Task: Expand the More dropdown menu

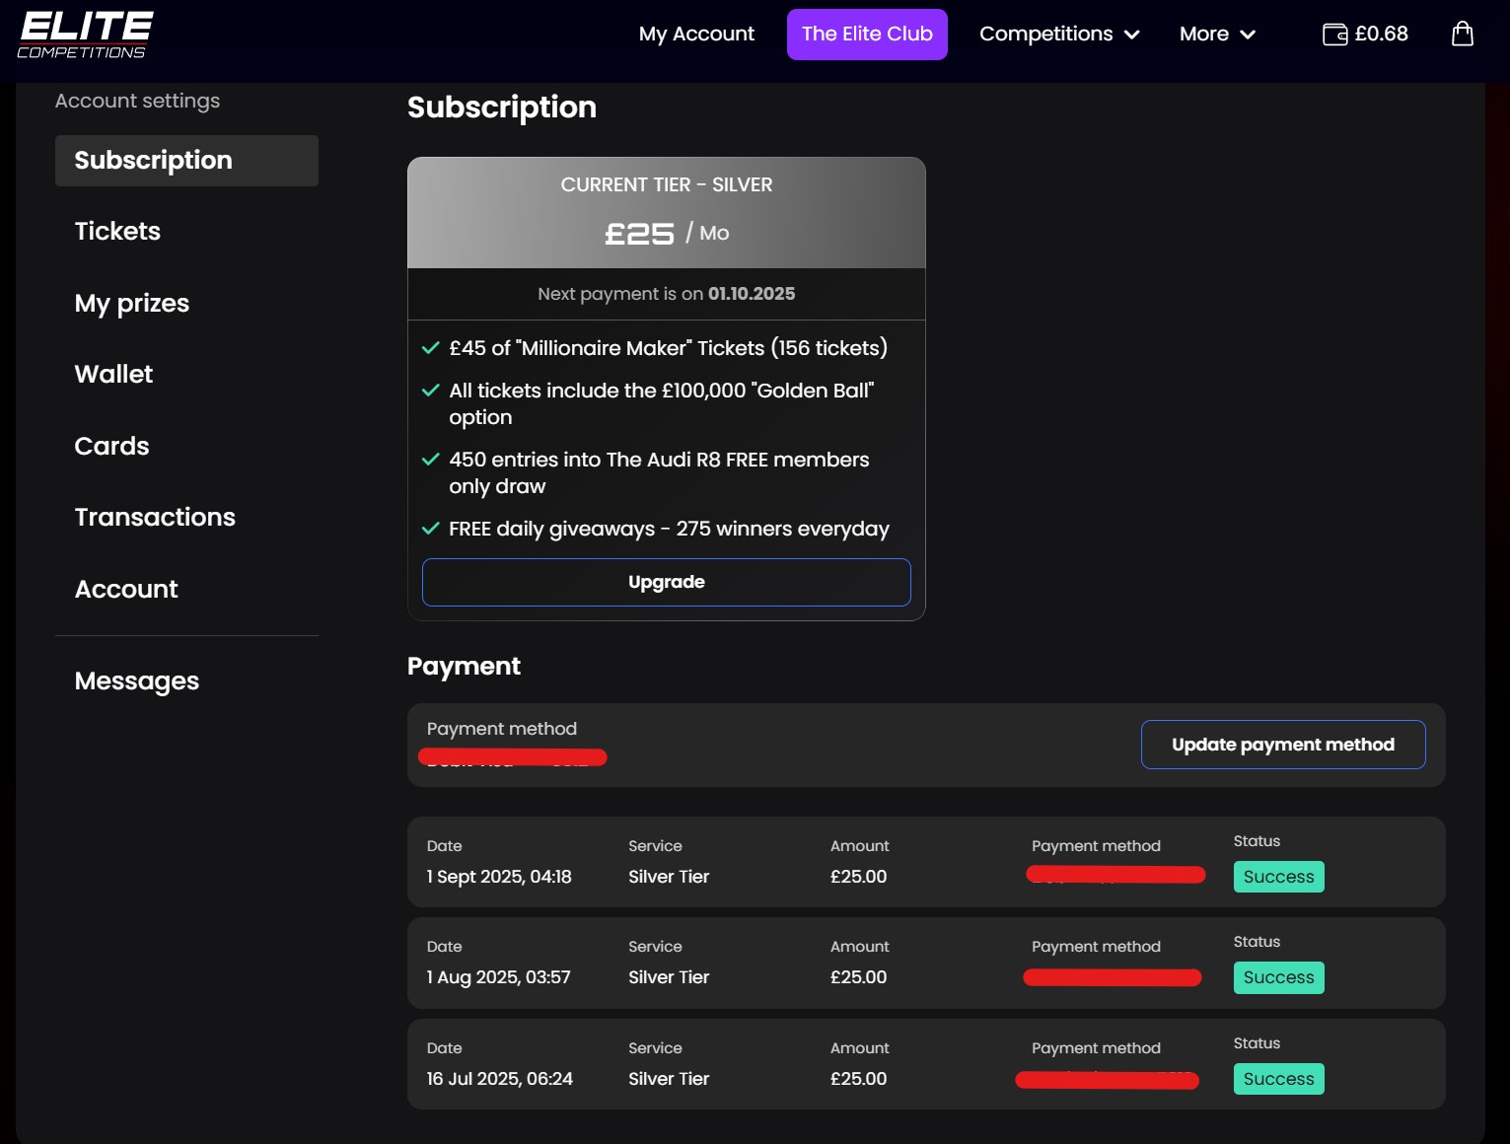Action: click(x=1216, y=35)
